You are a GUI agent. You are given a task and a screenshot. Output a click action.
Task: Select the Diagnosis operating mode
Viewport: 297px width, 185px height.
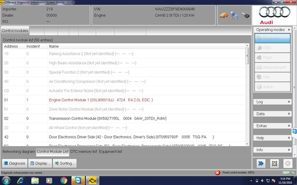pyautogui.click(x=272, y=38)
